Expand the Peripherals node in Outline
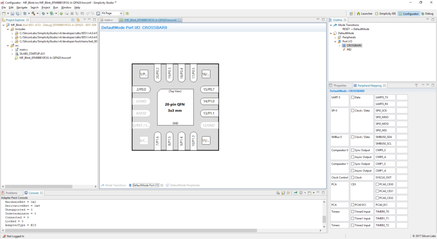Viewport: 437px width, 239px height. click(x=335, y=37)
